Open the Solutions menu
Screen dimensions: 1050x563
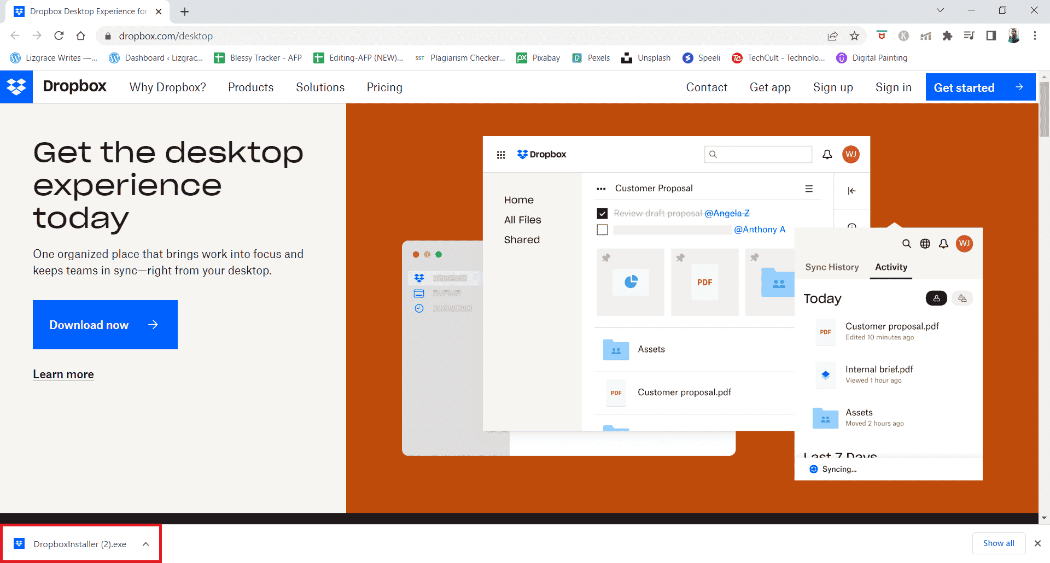[x=320, y=87]
